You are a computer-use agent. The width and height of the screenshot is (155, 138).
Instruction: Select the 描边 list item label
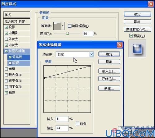[x=12, y=93]
